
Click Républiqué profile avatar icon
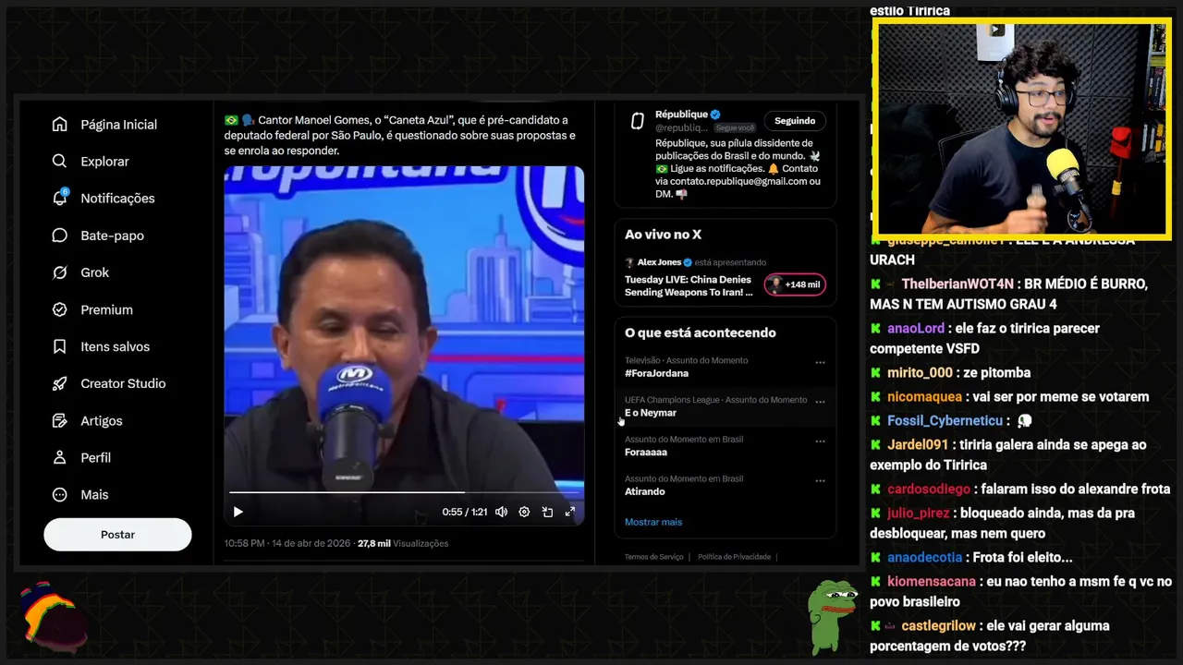point(637,121)
